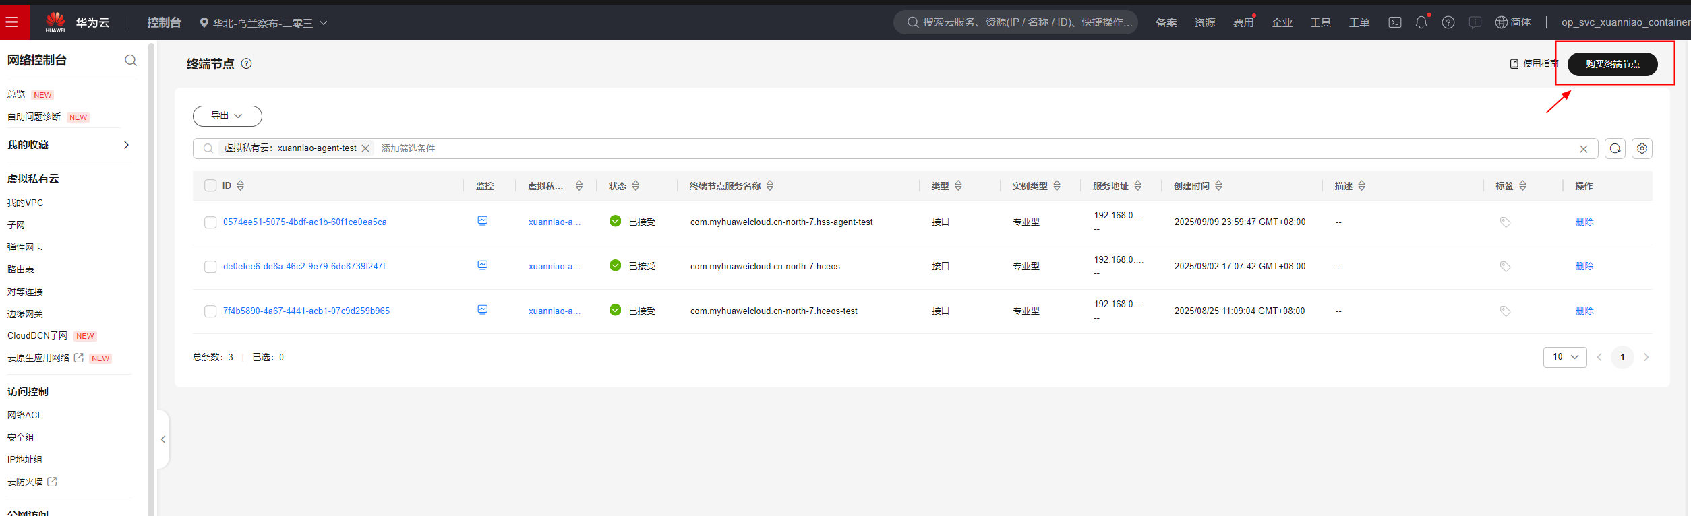
Task: Expand the 导出 export dropdown
Action: tap(227, 116)
